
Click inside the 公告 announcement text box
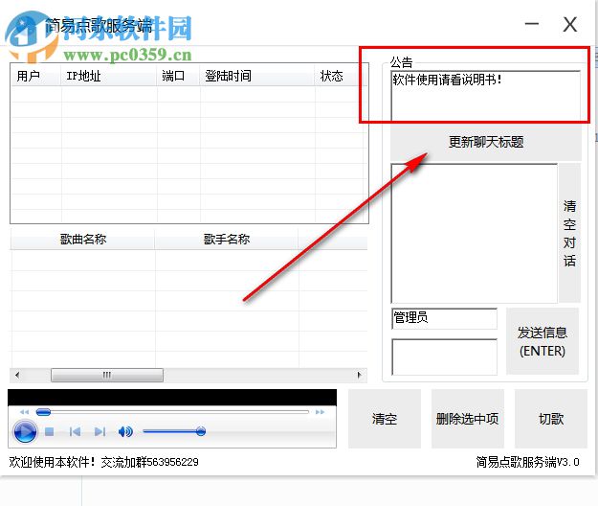(485, 96)
